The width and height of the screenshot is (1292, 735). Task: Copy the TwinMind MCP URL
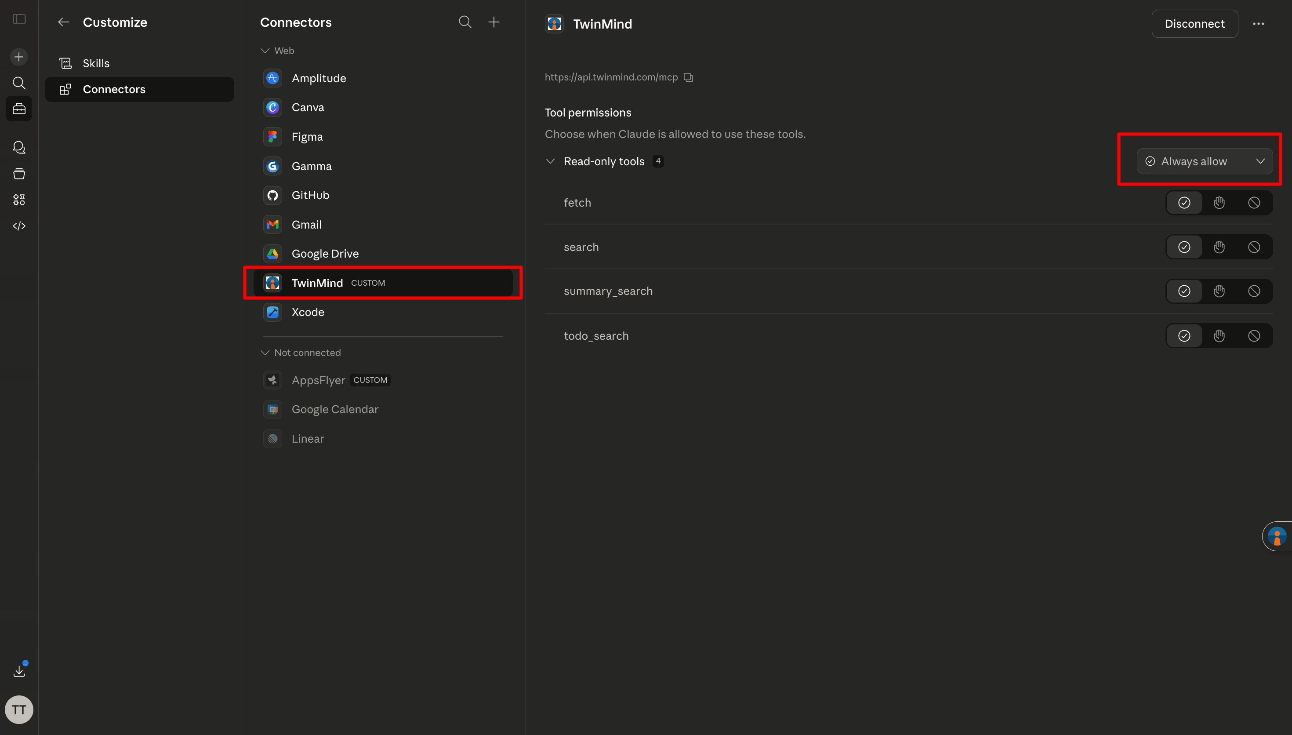(688, 77)
